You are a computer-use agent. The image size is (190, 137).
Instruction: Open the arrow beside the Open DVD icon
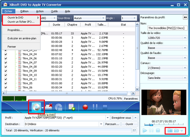coord(43,108)
